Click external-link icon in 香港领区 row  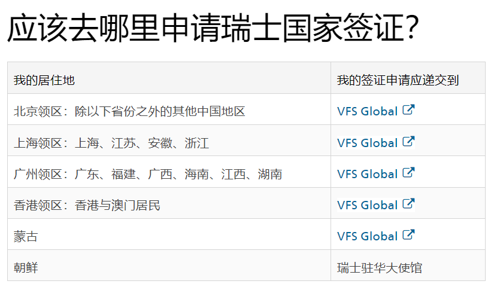pos(408,203)
